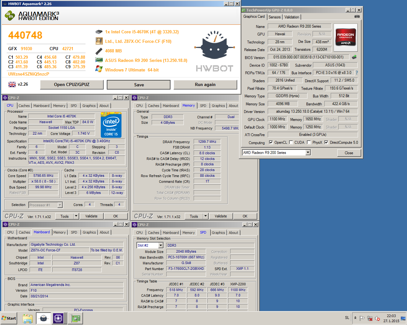Open the Mainboard tab in CPU-Z CPU-tab window
This screenshot has width=407, height=325.
pos(42,106)
